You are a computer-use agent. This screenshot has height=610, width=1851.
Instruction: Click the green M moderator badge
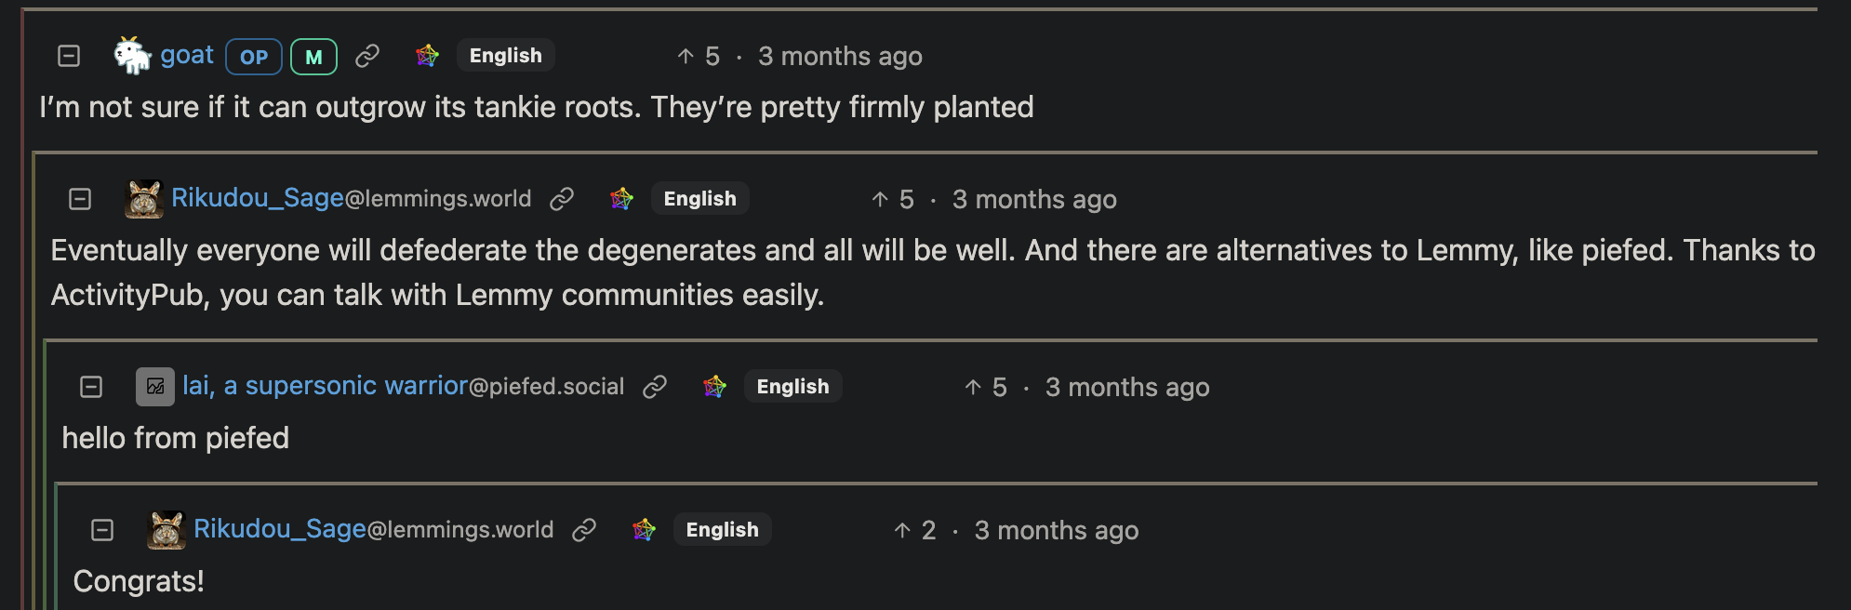[313, 57]
